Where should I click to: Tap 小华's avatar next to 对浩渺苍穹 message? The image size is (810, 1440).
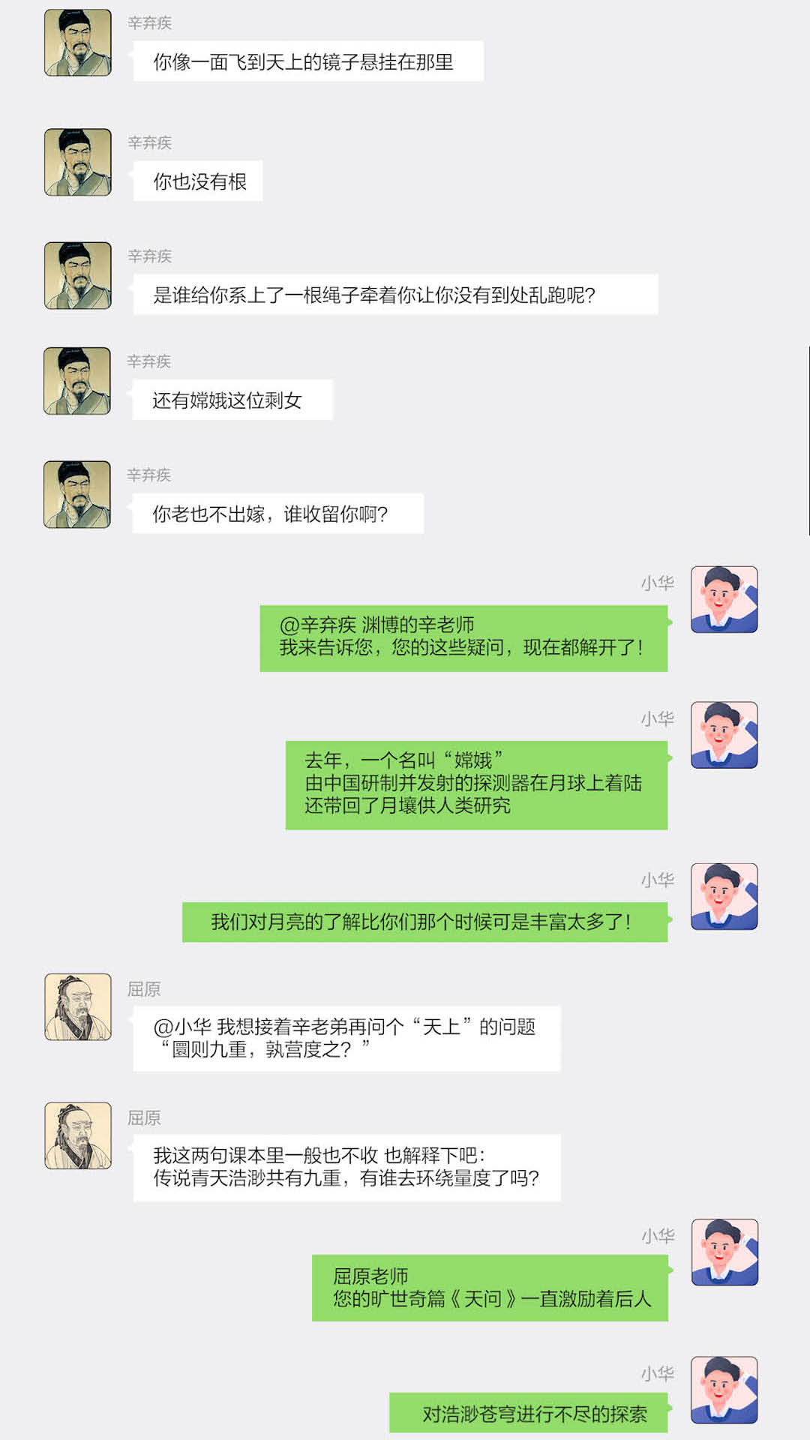pos(724,1390)
